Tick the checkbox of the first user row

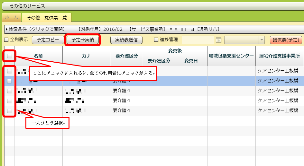tap(9, 71)
